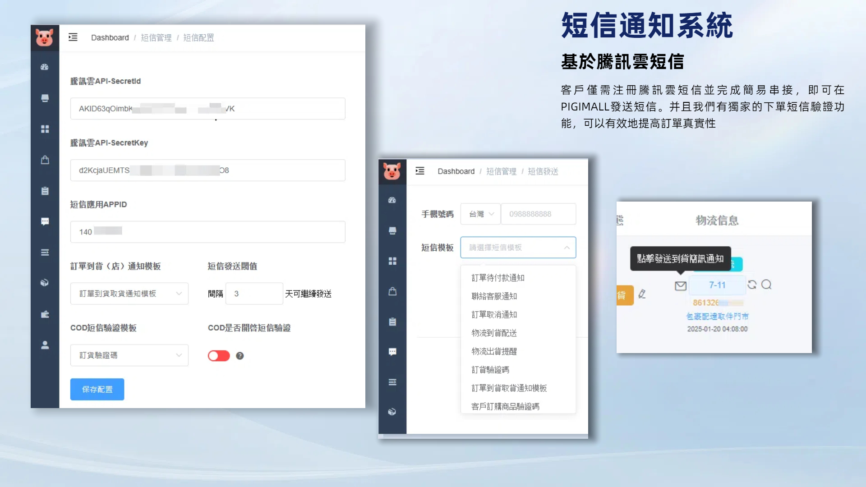
Task: Focus the 短信應用APPID input field
Action: coord(208,232)
